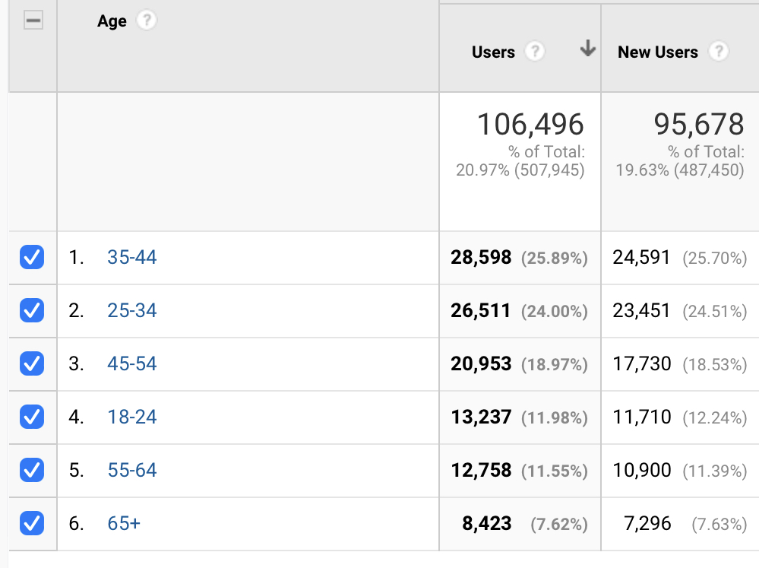The image size is (759, 568).
Task: Click the help icon next to Age
Action: [146, 21]
